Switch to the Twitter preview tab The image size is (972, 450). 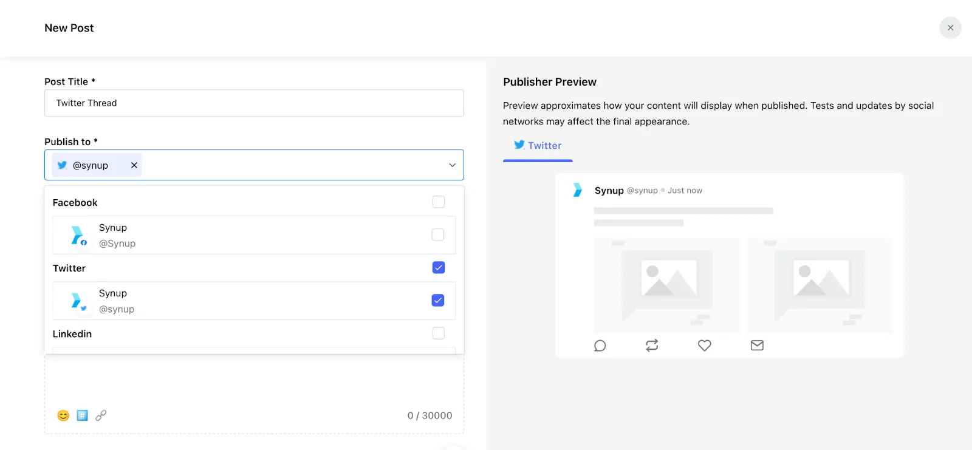click(x=538, y=146)
